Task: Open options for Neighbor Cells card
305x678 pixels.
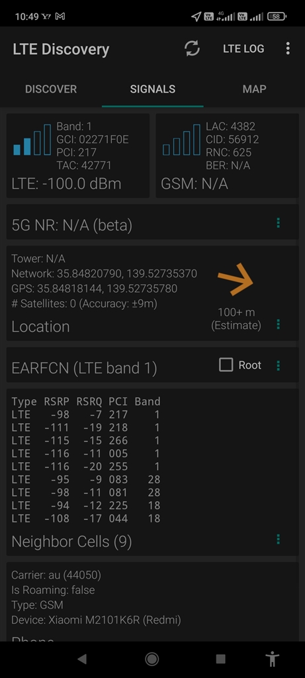Action: pyautogui.click(x=279, y=539)
